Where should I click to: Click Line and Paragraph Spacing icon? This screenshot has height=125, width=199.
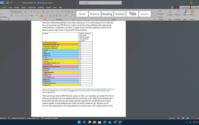(60, 15)
